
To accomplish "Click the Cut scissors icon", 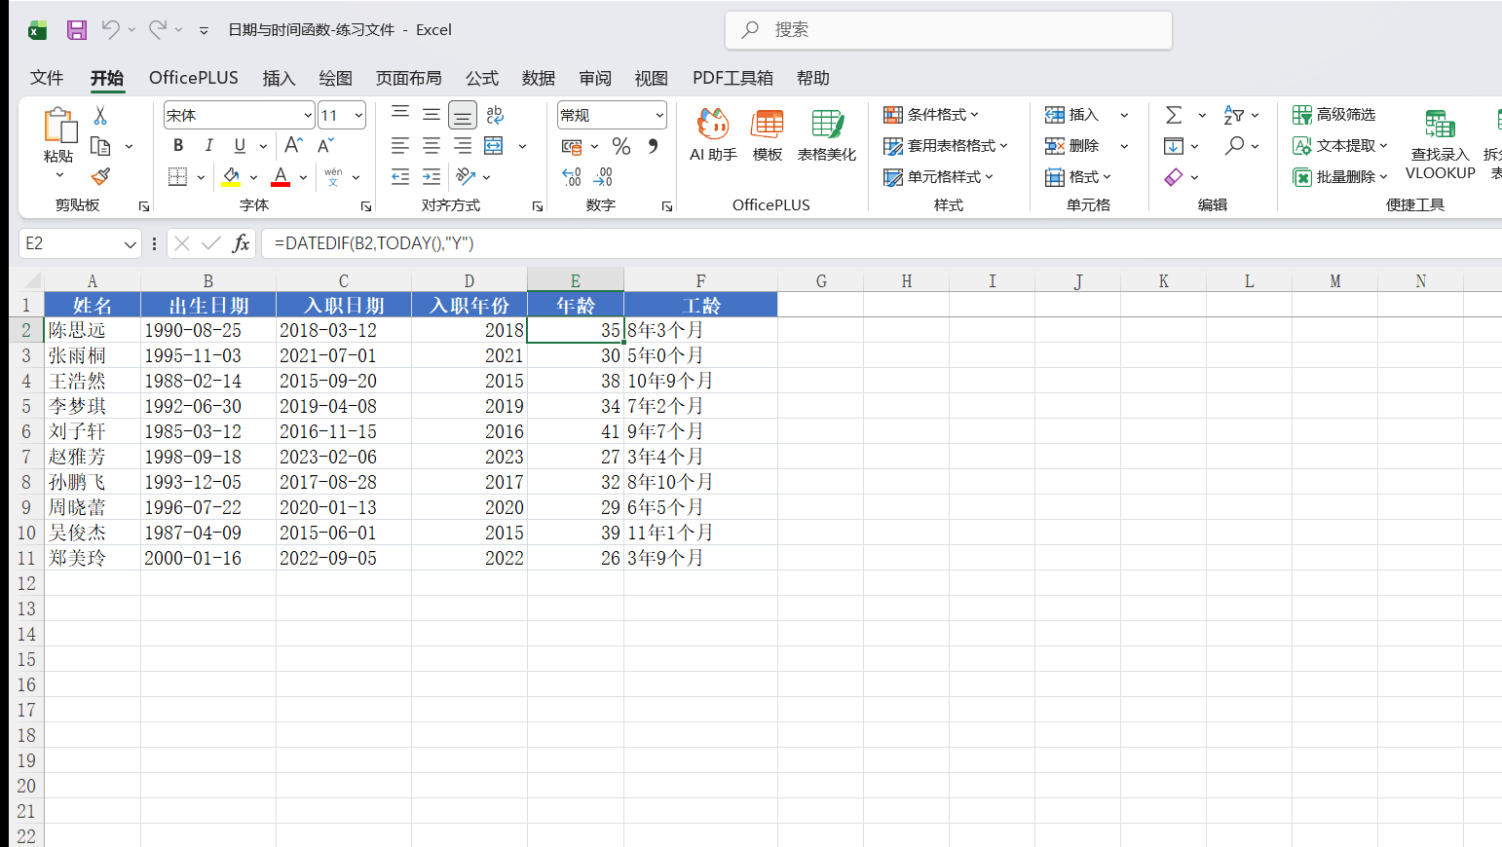I will pos(99,115).
